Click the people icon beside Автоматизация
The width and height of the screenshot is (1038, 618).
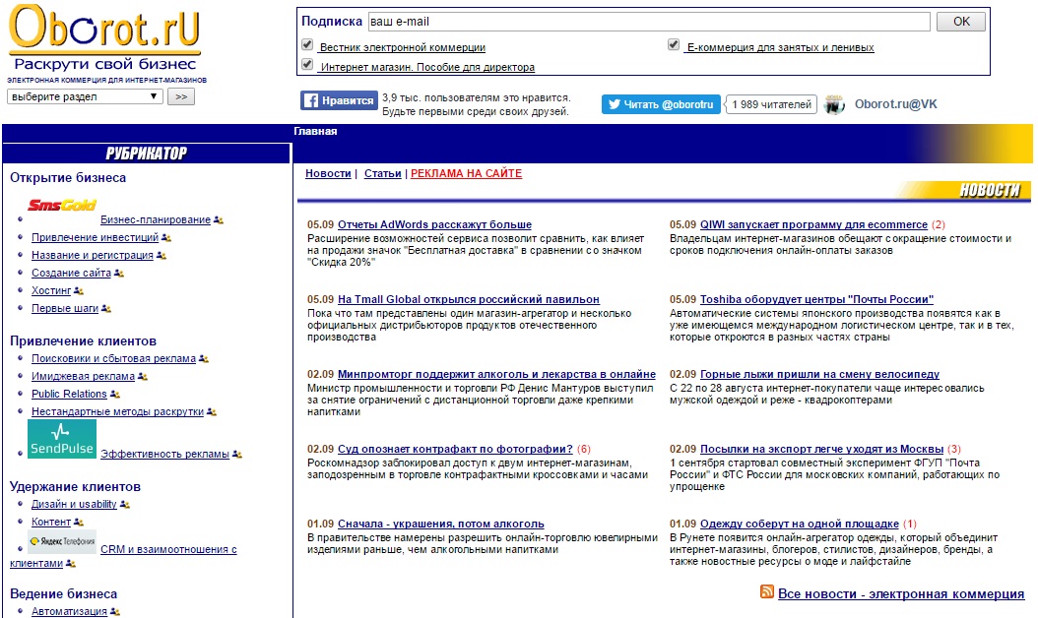(114, 612)
